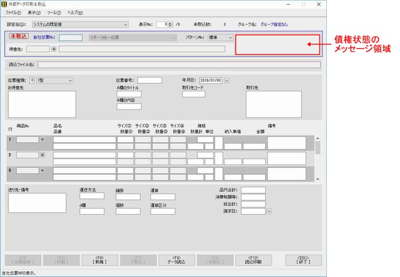Click the scroll-down arrow of the line item list
This screenshot has width=400, height=277.
point(318,179)
